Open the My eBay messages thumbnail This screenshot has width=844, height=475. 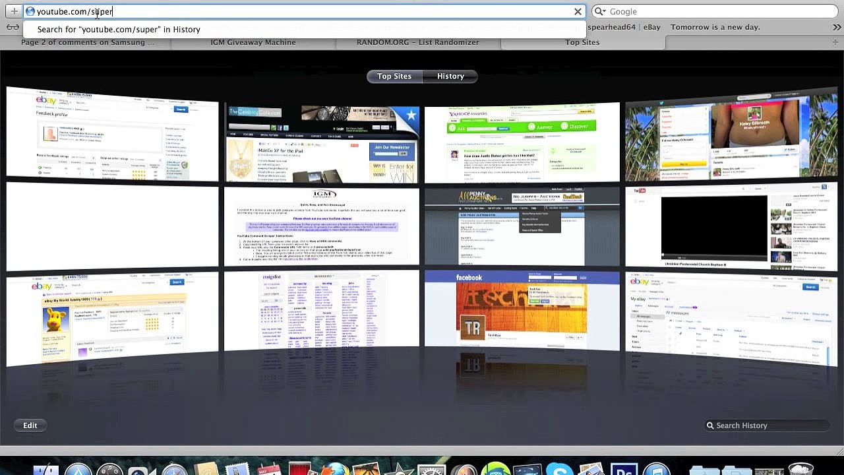coord(731,319)
